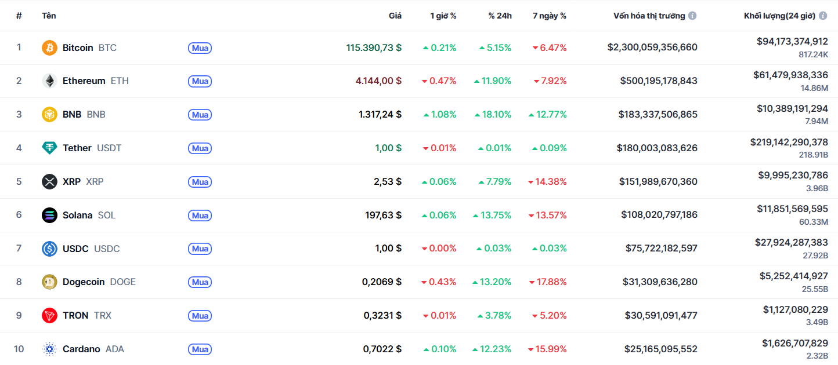The image size is (838, 365).
Task: Click the Mua button for BNB
Action: tap(200, 115)
